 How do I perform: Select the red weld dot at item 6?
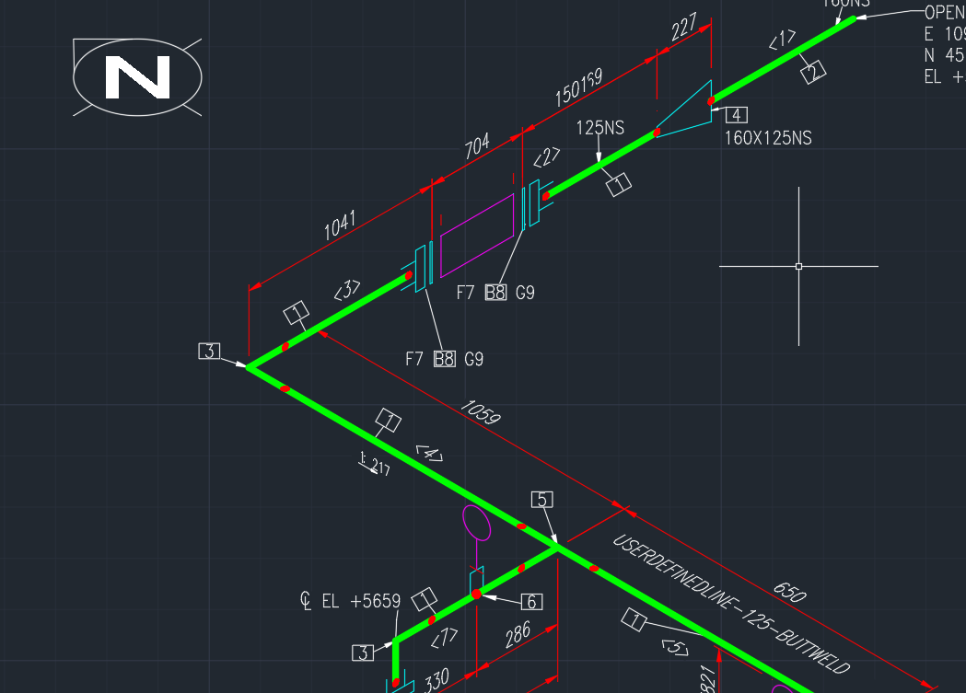pyautogui.click(x=476, y=594)
